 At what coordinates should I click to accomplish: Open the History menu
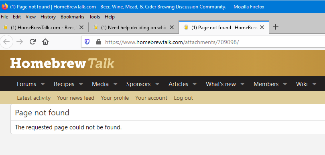click(48, 17)
